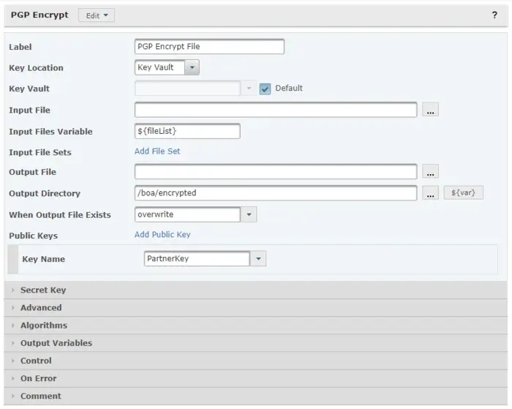Open When Output File Exists dropdown
The width and height of the screenshot is (512, 409).
pyautogui.click(x=249, y=214)
